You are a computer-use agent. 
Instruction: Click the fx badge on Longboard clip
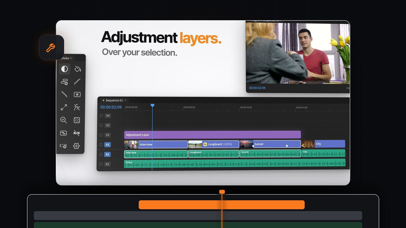click(x=205, y=144)
